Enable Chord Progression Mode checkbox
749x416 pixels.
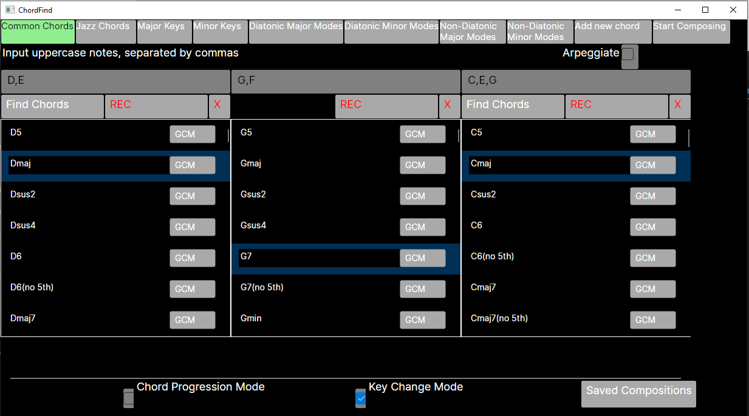coord(128,398)
